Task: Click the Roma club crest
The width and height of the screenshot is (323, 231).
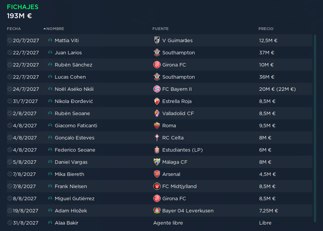Action: (x=157, y=125)
